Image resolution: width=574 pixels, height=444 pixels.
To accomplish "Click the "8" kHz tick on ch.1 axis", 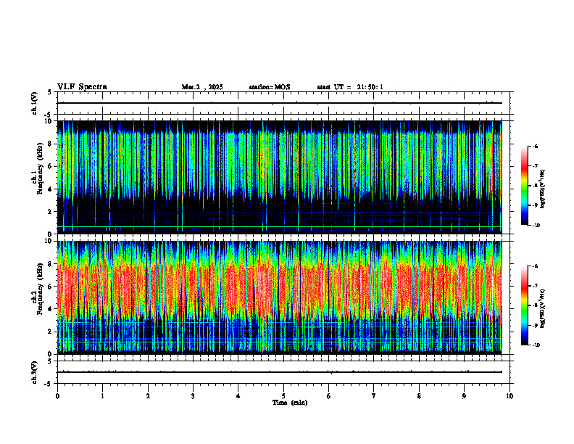I will pos(51,144).
